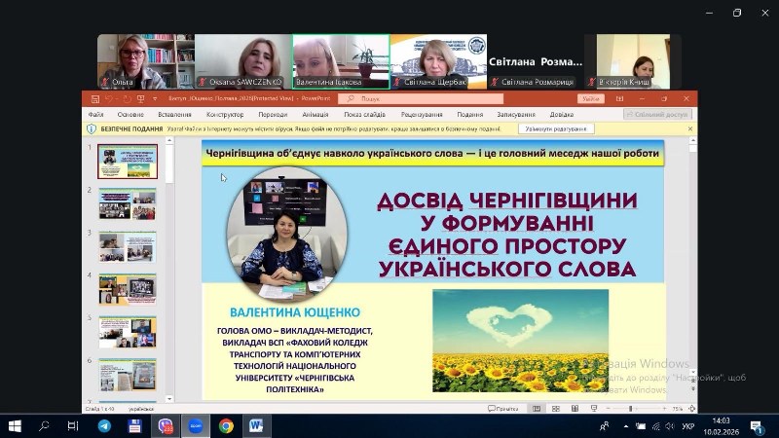Switch to Slide Sorter view icon
779x438 pixels.
point(553,409)
